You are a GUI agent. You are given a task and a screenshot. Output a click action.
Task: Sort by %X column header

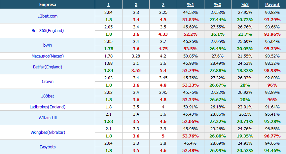point(218,5)
